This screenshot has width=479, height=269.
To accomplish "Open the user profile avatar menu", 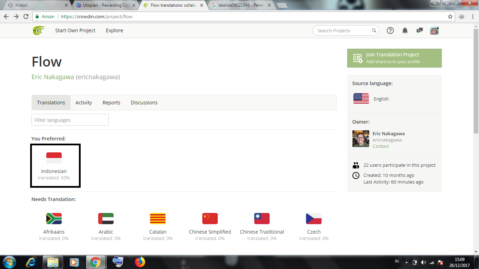I will [x=434, y=30].
